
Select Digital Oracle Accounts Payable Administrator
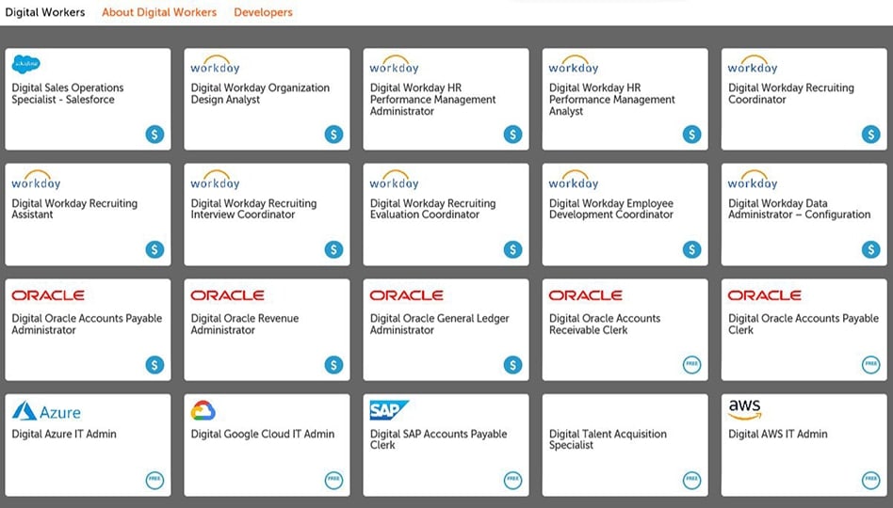coord(88,325)
